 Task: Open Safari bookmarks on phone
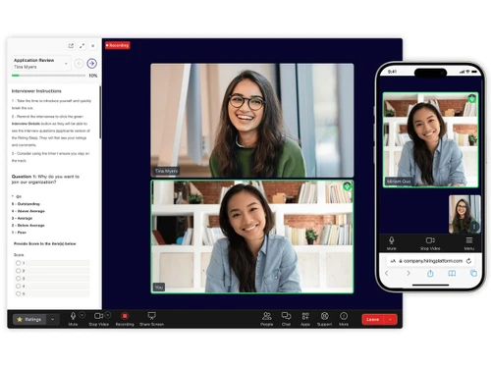point(452,273)
